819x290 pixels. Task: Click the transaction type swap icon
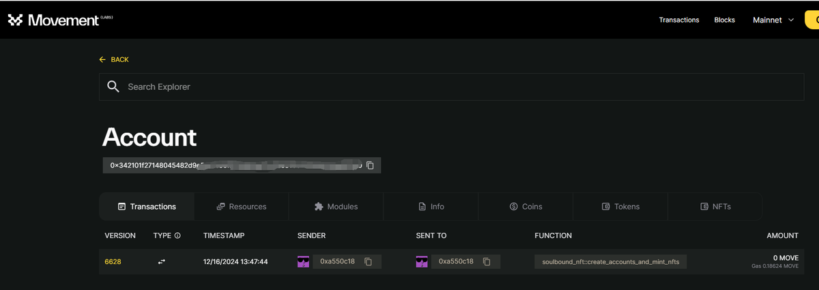pos(162,261)
